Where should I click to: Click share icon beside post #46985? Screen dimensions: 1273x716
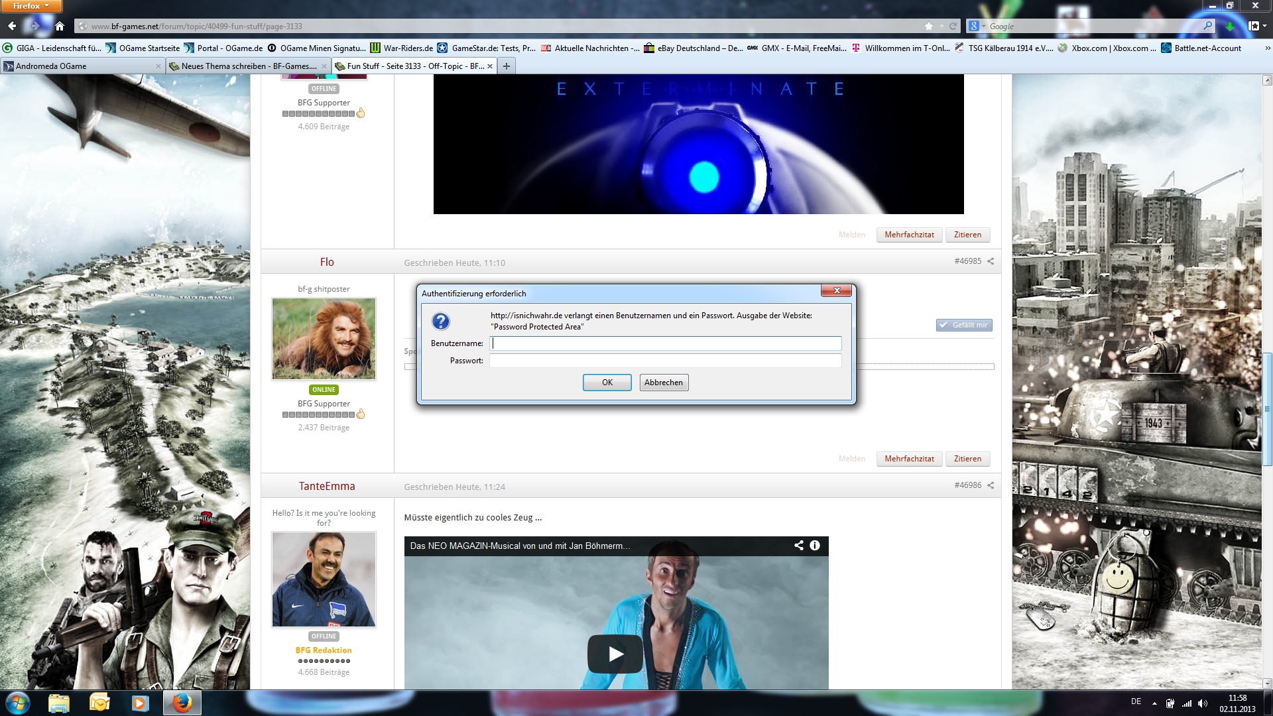(x=991, y=261)
